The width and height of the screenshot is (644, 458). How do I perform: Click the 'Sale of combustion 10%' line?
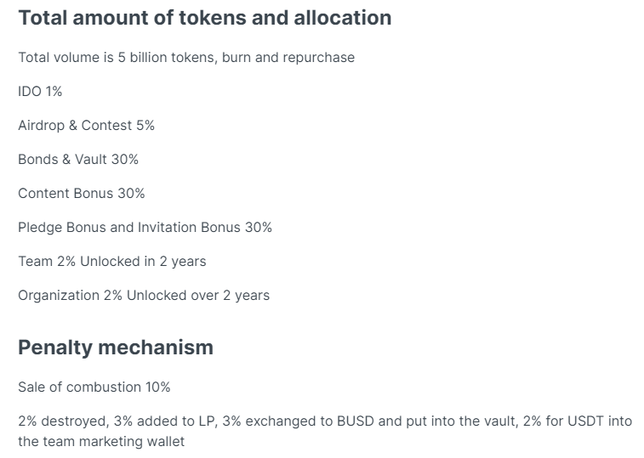(94, 387)
